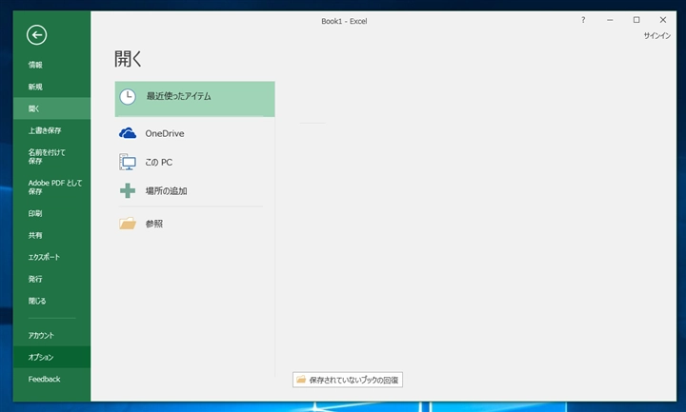
Task: Click the clock icon for recent items
Action: (x=128, y=97)
